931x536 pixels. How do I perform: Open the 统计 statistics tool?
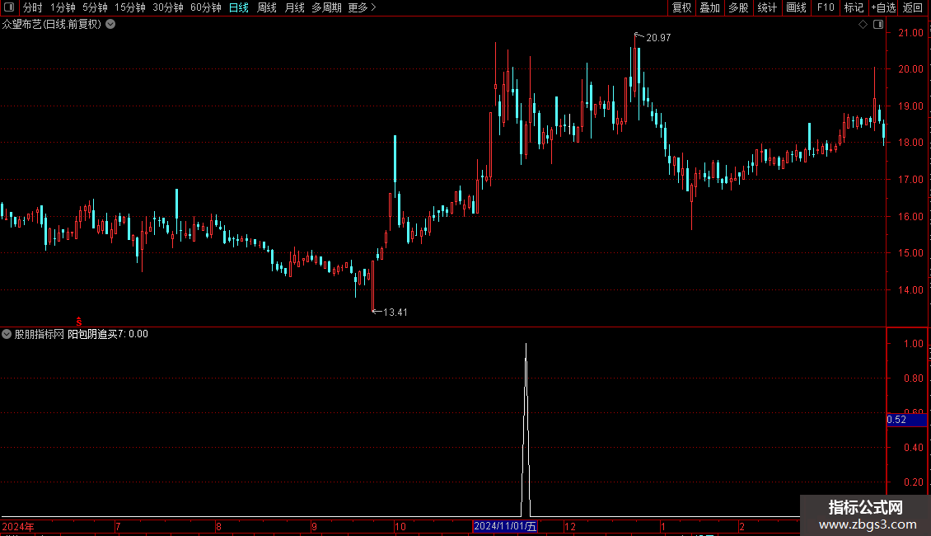click(x=767, y=7)
